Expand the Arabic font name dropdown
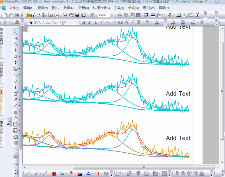This screenshot has width=225, height=177. tap(60, 22)
